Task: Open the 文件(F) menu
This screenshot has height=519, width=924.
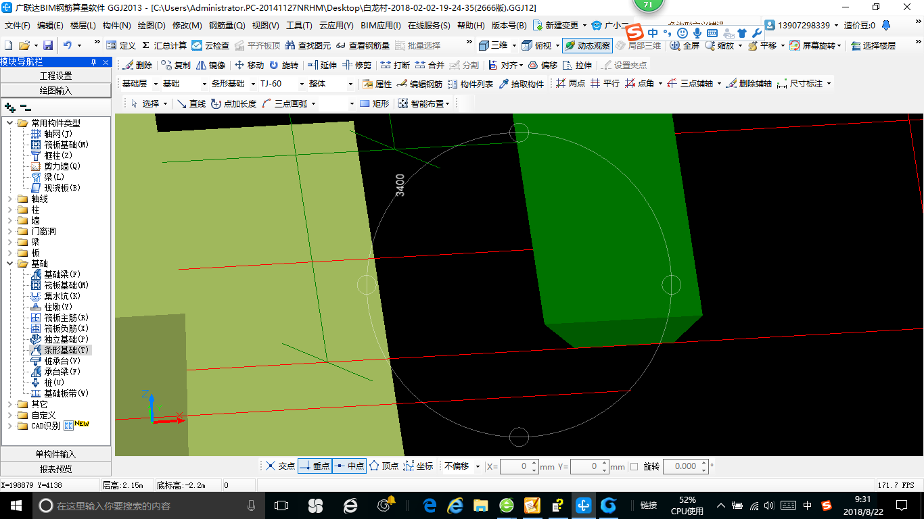Action: [x=17, y=26]
